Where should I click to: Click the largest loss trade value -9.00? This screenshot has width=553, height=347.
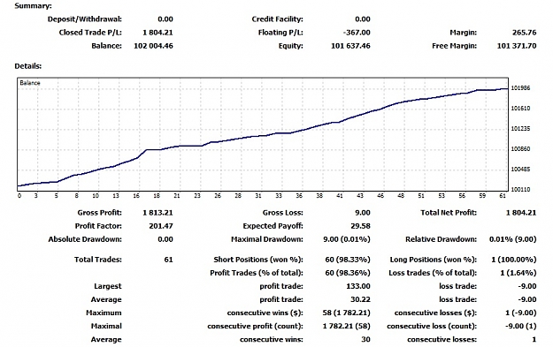coord(527,287)
